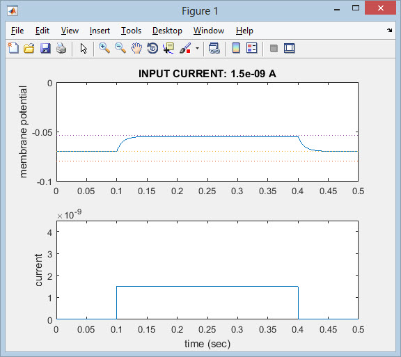The image size is (401, 357).
Task: Open the Insert menu
Action: (100, 31)
